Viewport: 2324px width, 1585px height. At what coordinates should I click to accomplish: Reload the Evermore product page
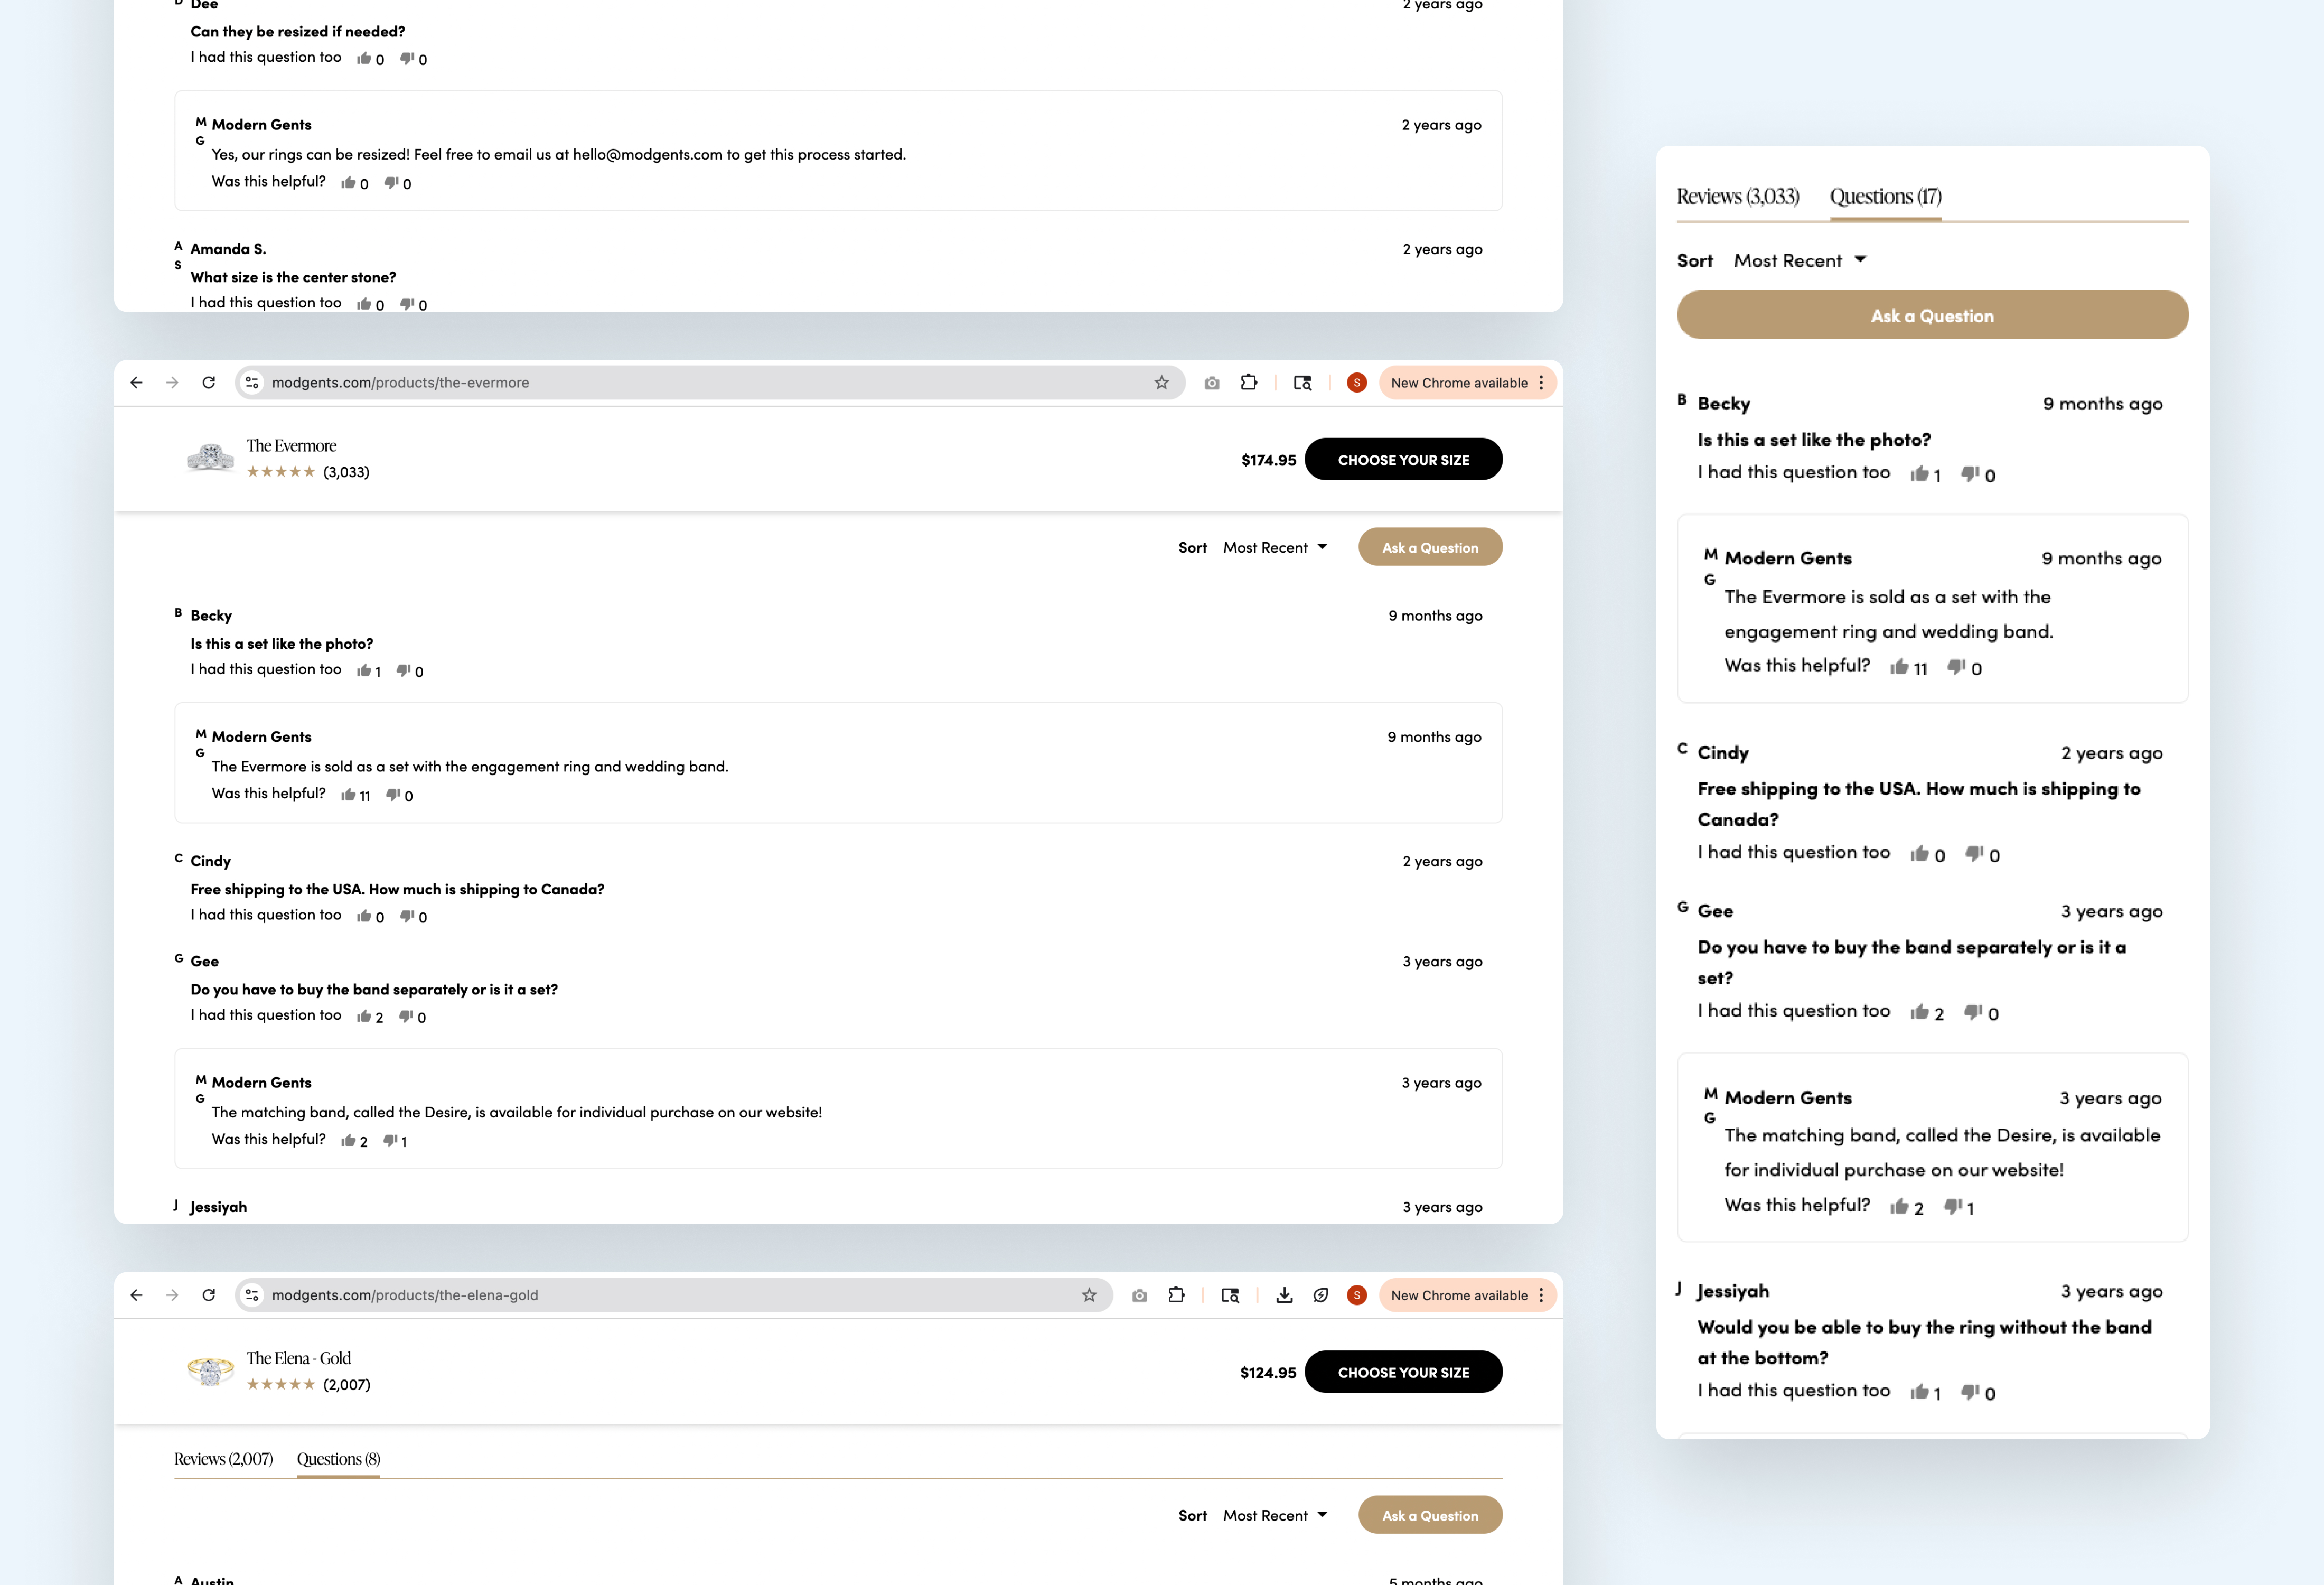(x=208, y=383)
